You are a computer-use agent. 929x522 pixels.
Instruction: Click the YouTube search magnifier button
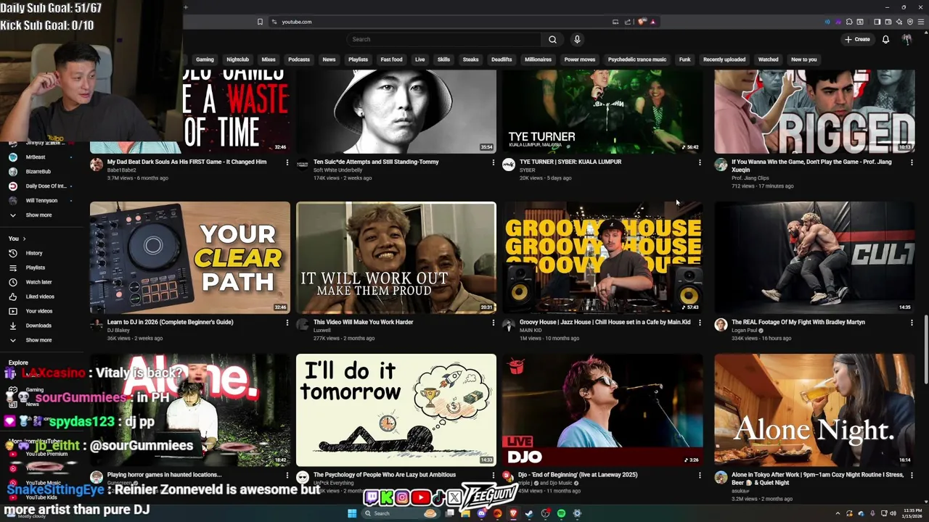click(552, 39)
